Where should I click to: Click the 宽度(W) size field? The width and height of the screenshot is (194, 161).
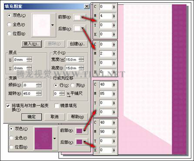(72, 60)
